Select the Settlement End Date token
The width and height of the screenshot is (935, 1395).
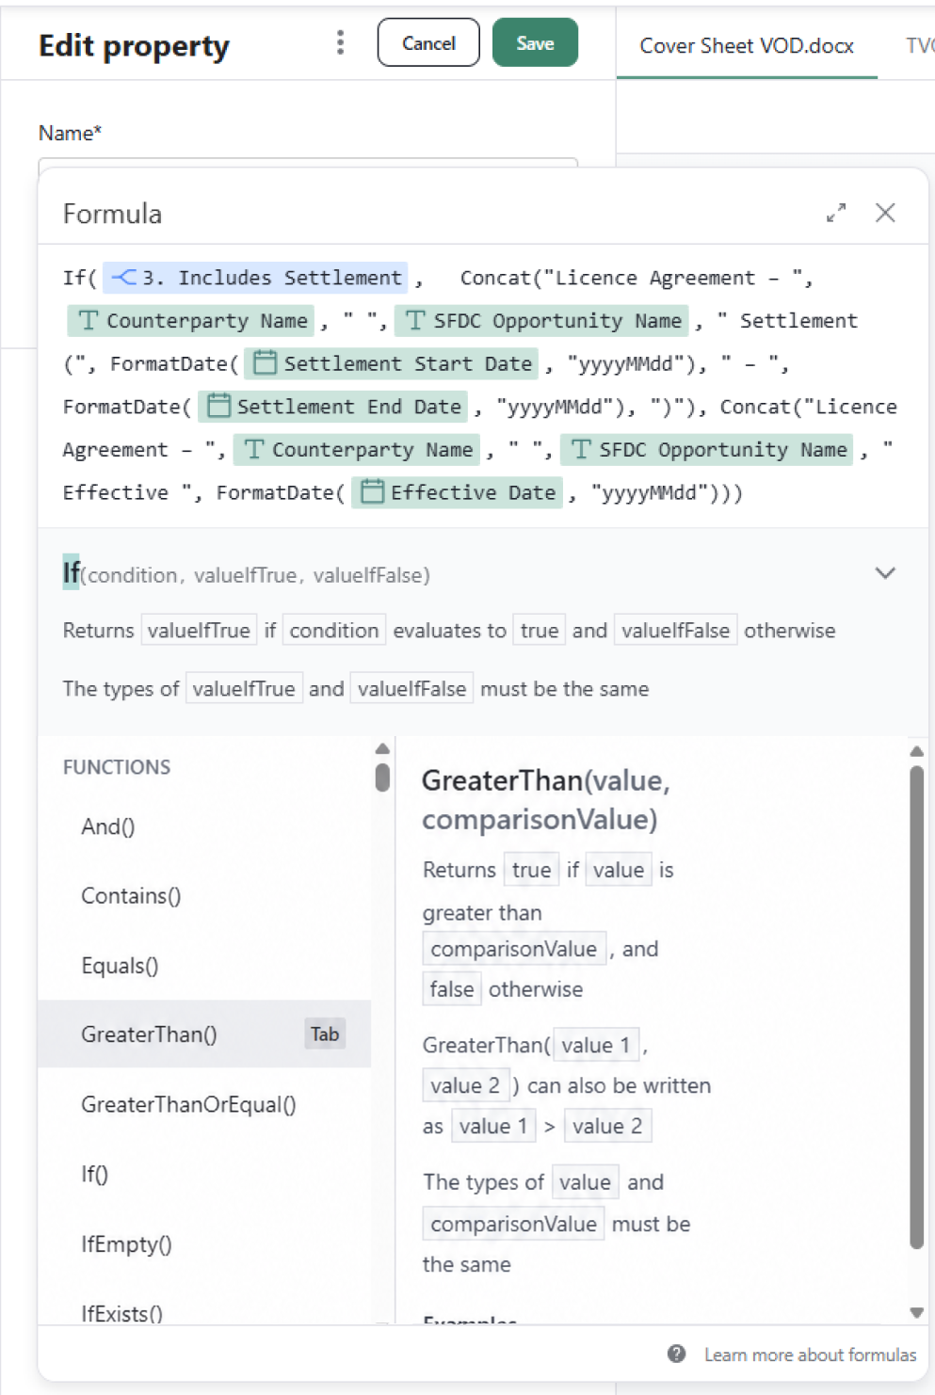coord(332,407)
